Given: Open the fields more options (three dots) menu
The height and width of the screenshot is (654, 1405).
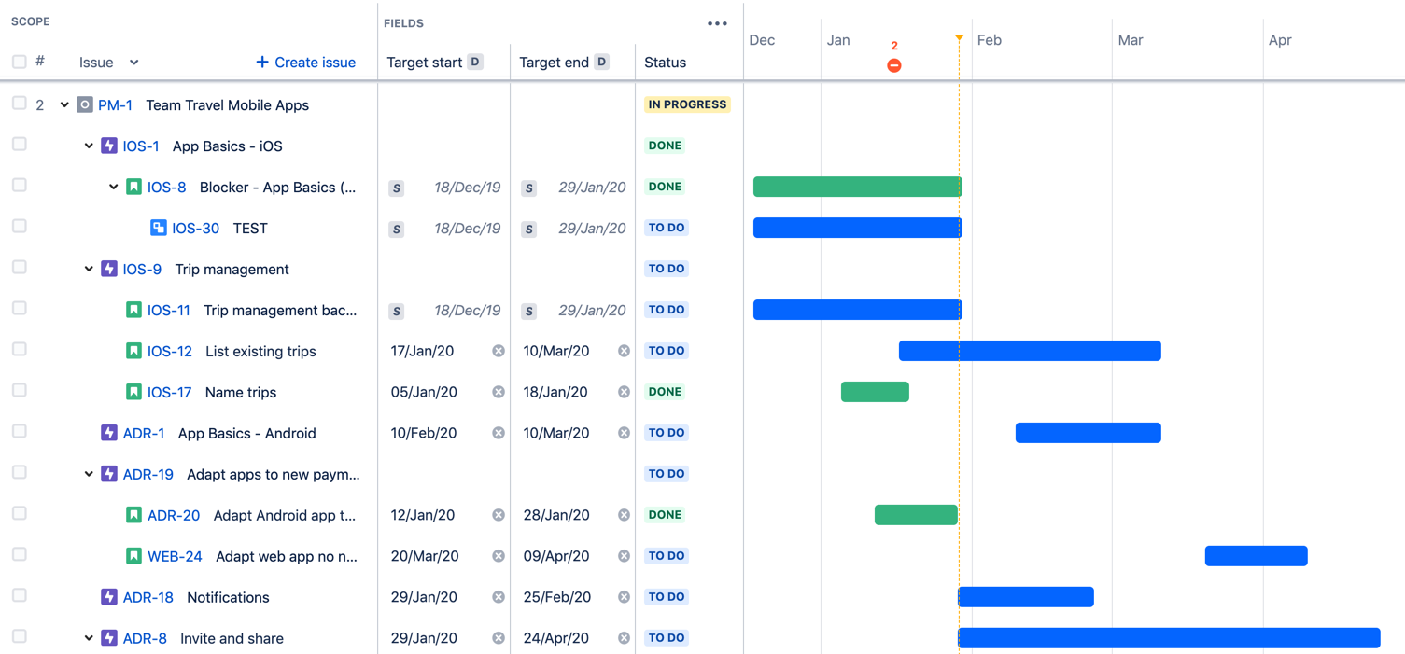Looking at the screenshot, I should (717, 23).
